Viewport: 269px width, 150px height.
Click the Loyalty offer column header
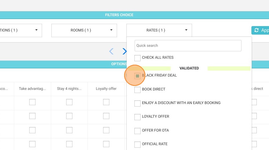point(106,89)
